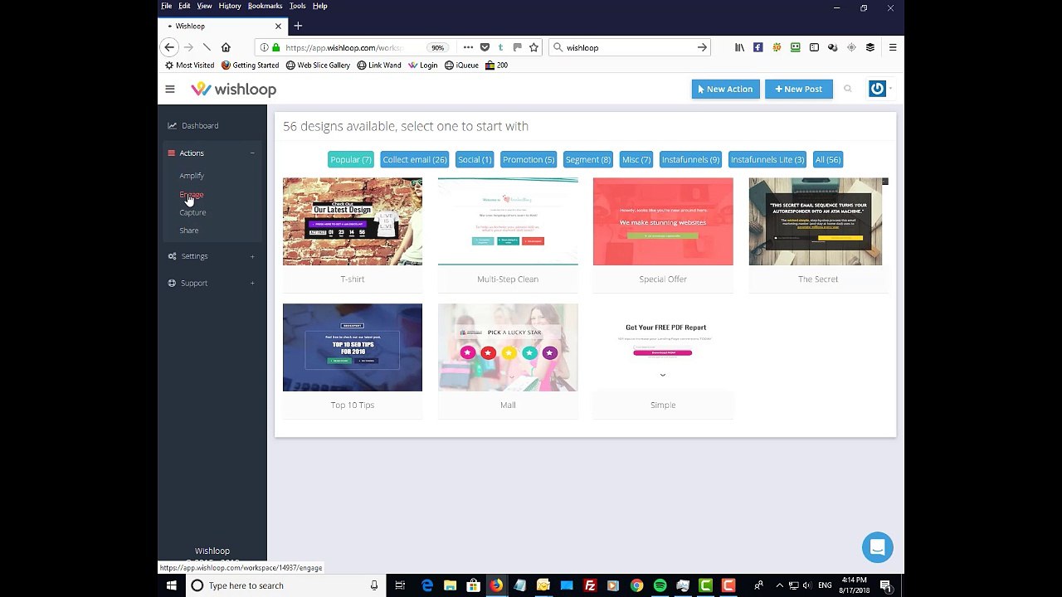
Task: Expand the Settings sidebar section
Action: click(252, 256)
